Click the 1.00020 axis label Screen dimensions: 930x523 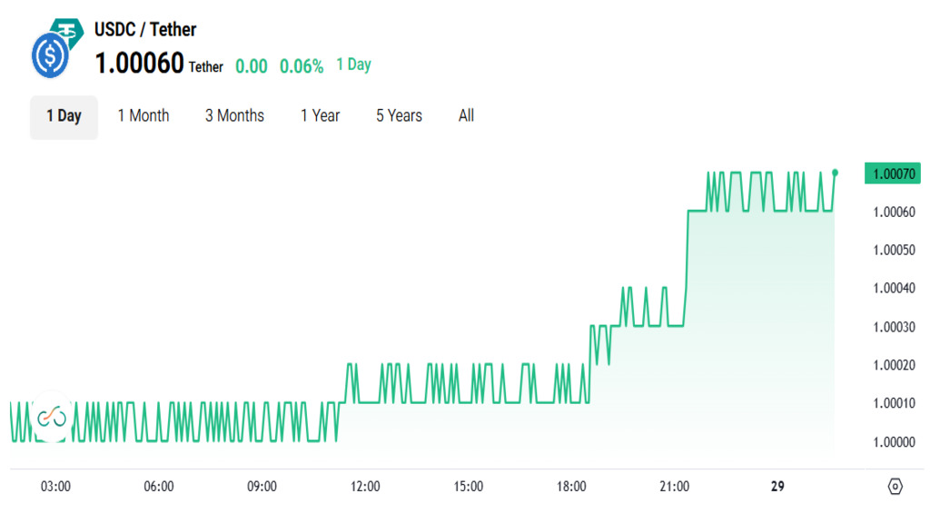click(x=894, y=365)
